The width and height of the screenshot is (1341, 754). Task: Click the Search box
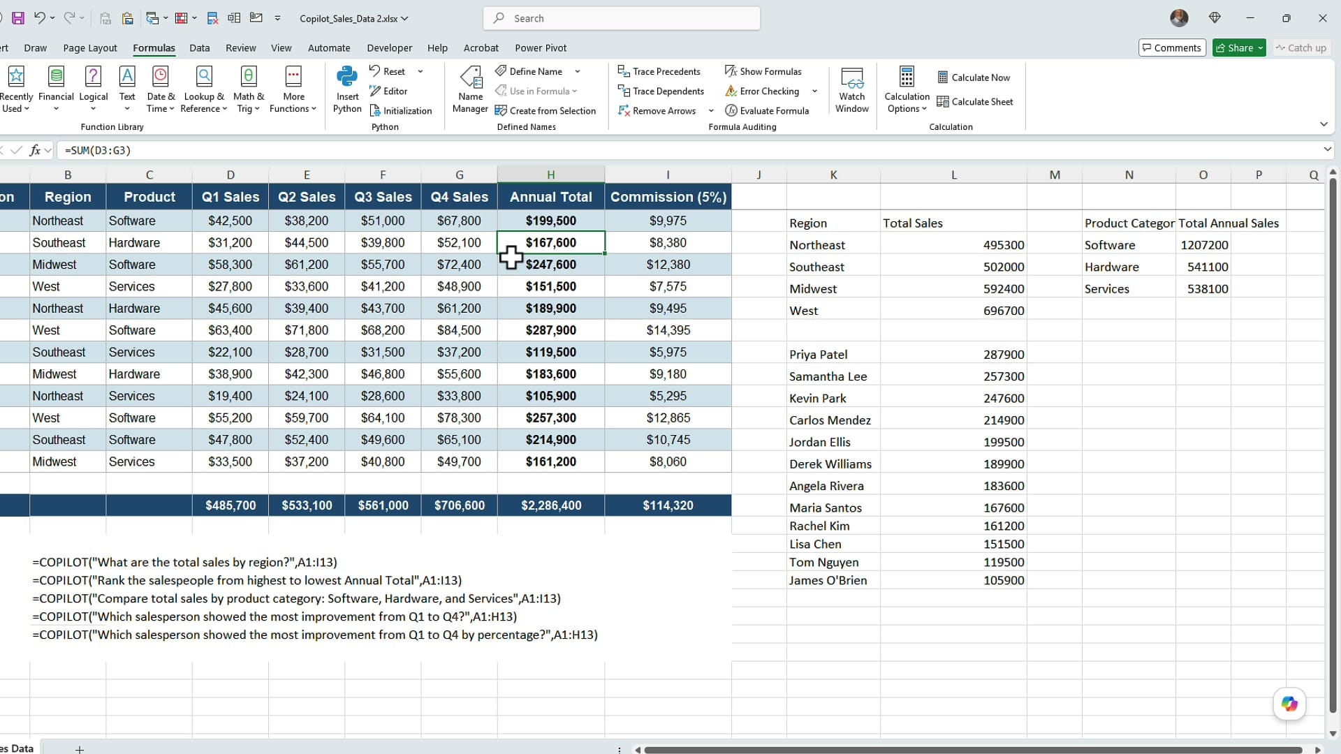tap(622, 18)
